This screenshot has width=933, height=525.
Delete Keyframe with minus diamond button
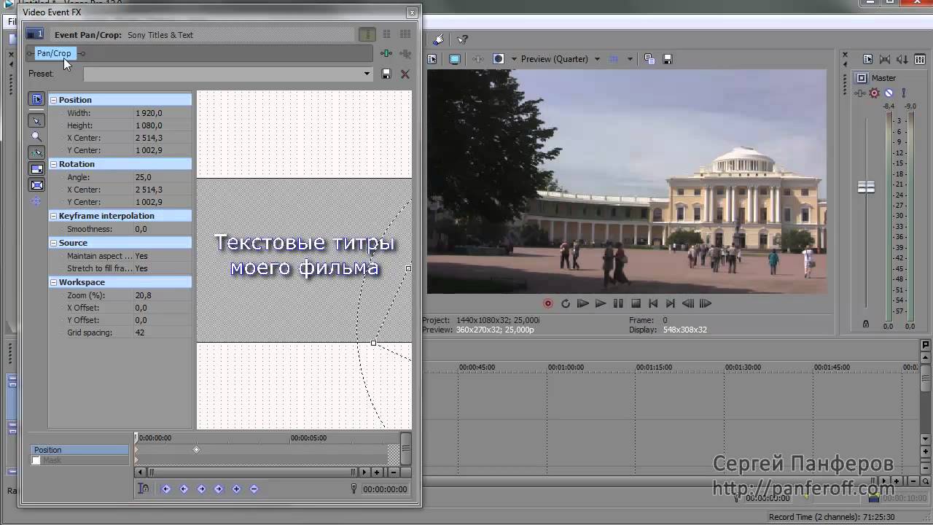(254, 489)
